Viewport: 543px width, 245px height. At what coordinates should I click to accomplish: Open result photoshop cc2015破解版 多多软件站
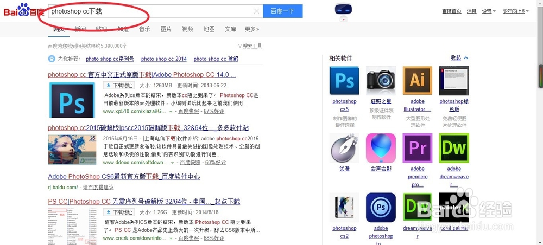point(148,128)
